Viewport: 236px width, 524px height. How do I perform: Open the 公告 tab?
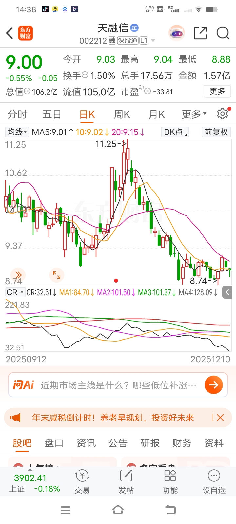point(118,443)
